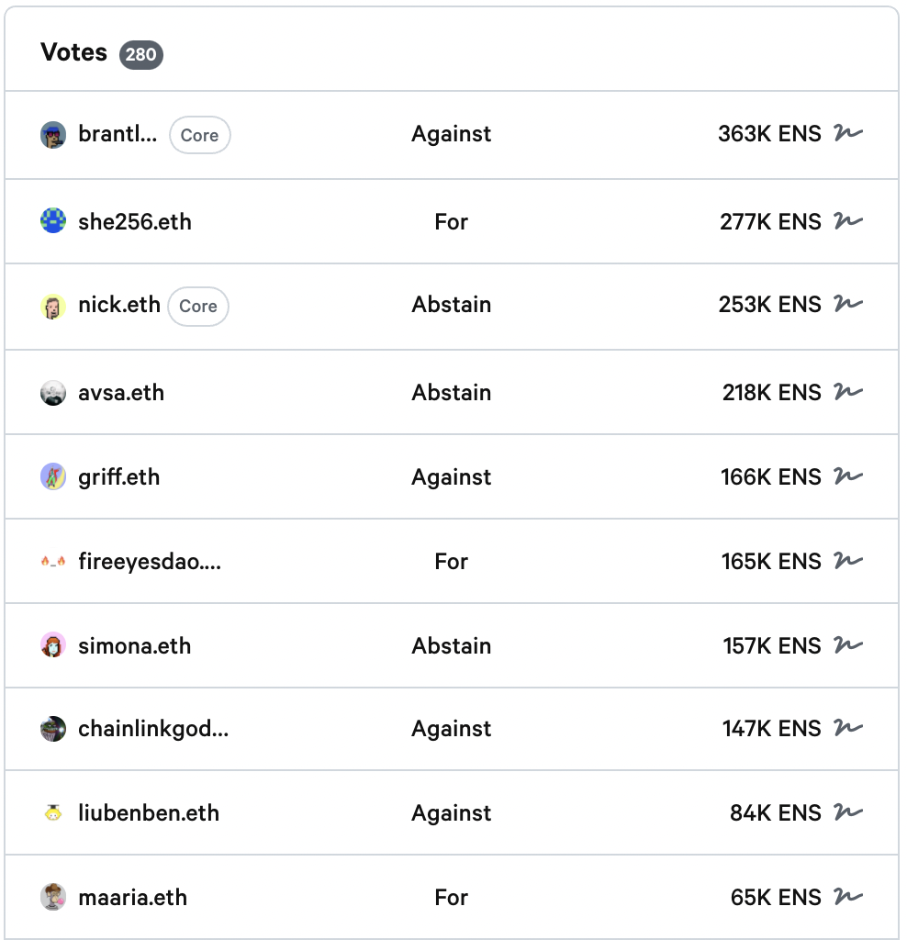Click the Core badge next to brantl
Image resolution: width=907 pixels, height=940 pixels.
click(x=199, y=135)
